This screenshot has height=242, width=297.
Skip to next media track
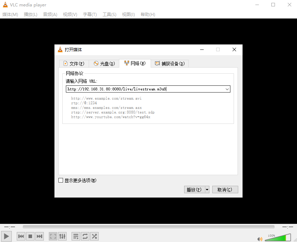40,236
